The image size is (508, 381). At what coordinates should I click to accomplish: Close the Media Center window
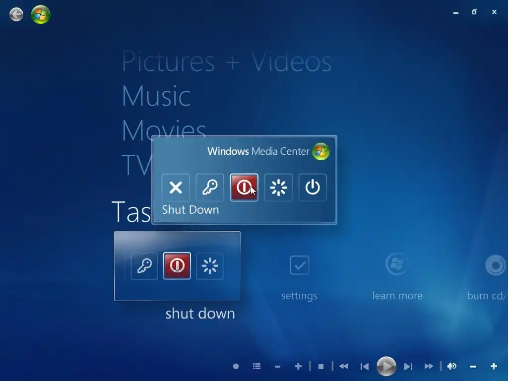(494, 12)
